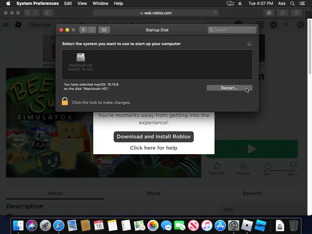Click the lock icon to make changes
The width and height of the screenshot is (312, 234).
(x=65, y=101)
